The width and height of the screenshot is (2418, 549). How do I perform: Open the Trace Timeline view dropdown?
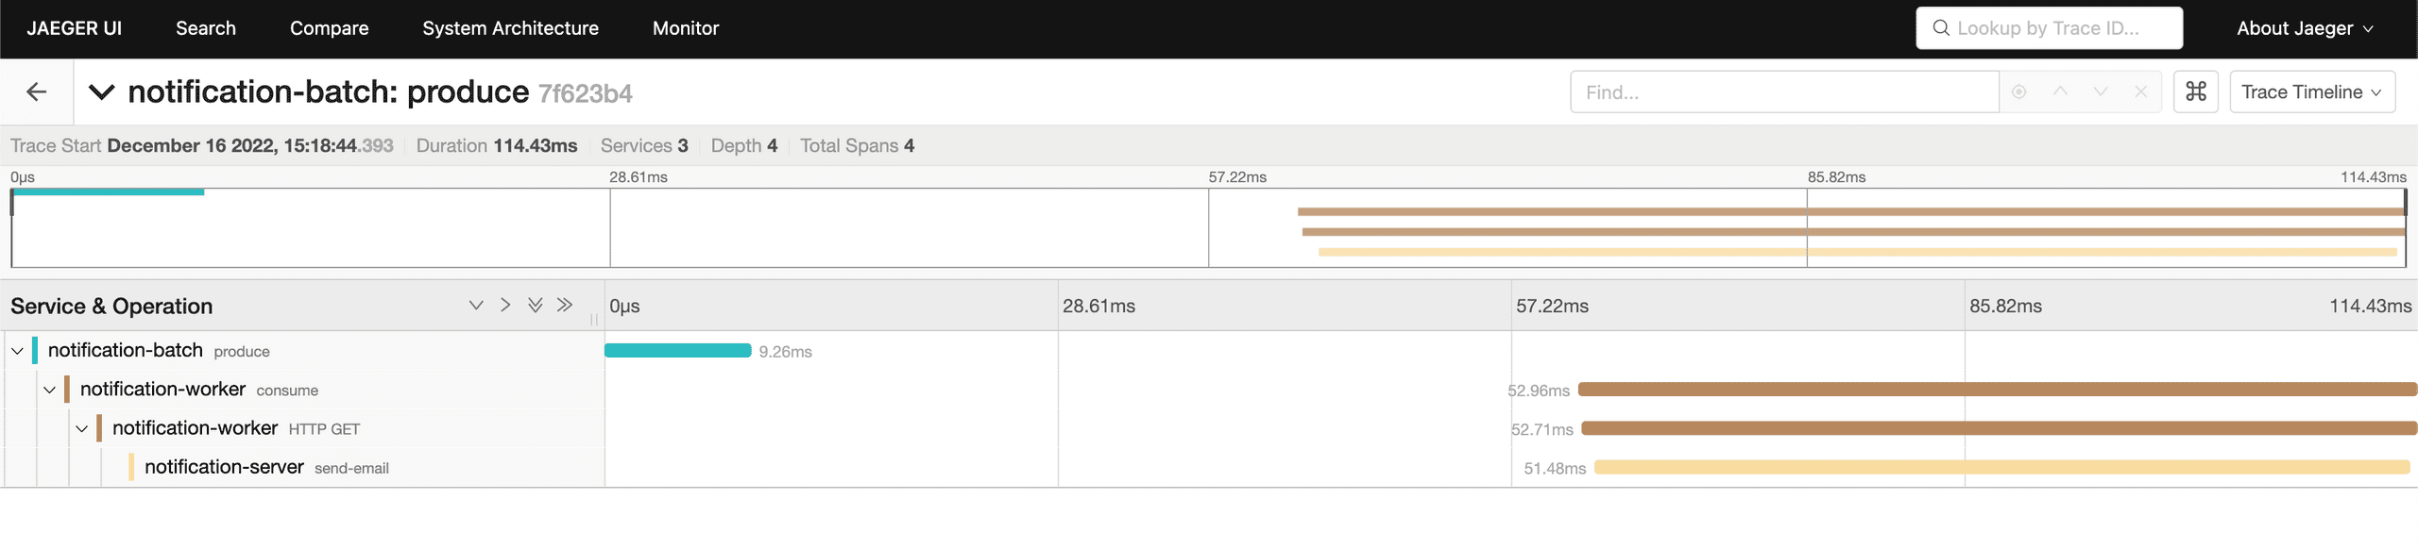tap(2311, 91)
